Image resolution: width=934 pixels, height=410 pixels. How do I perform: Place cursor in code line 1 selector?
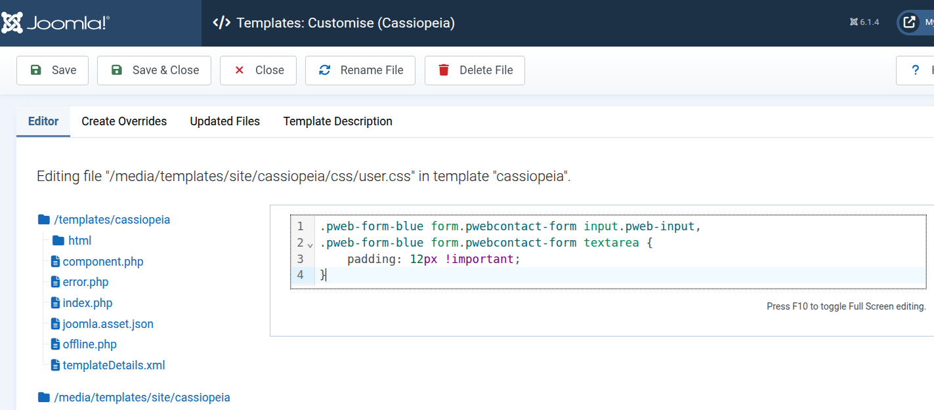coord(511,226)
